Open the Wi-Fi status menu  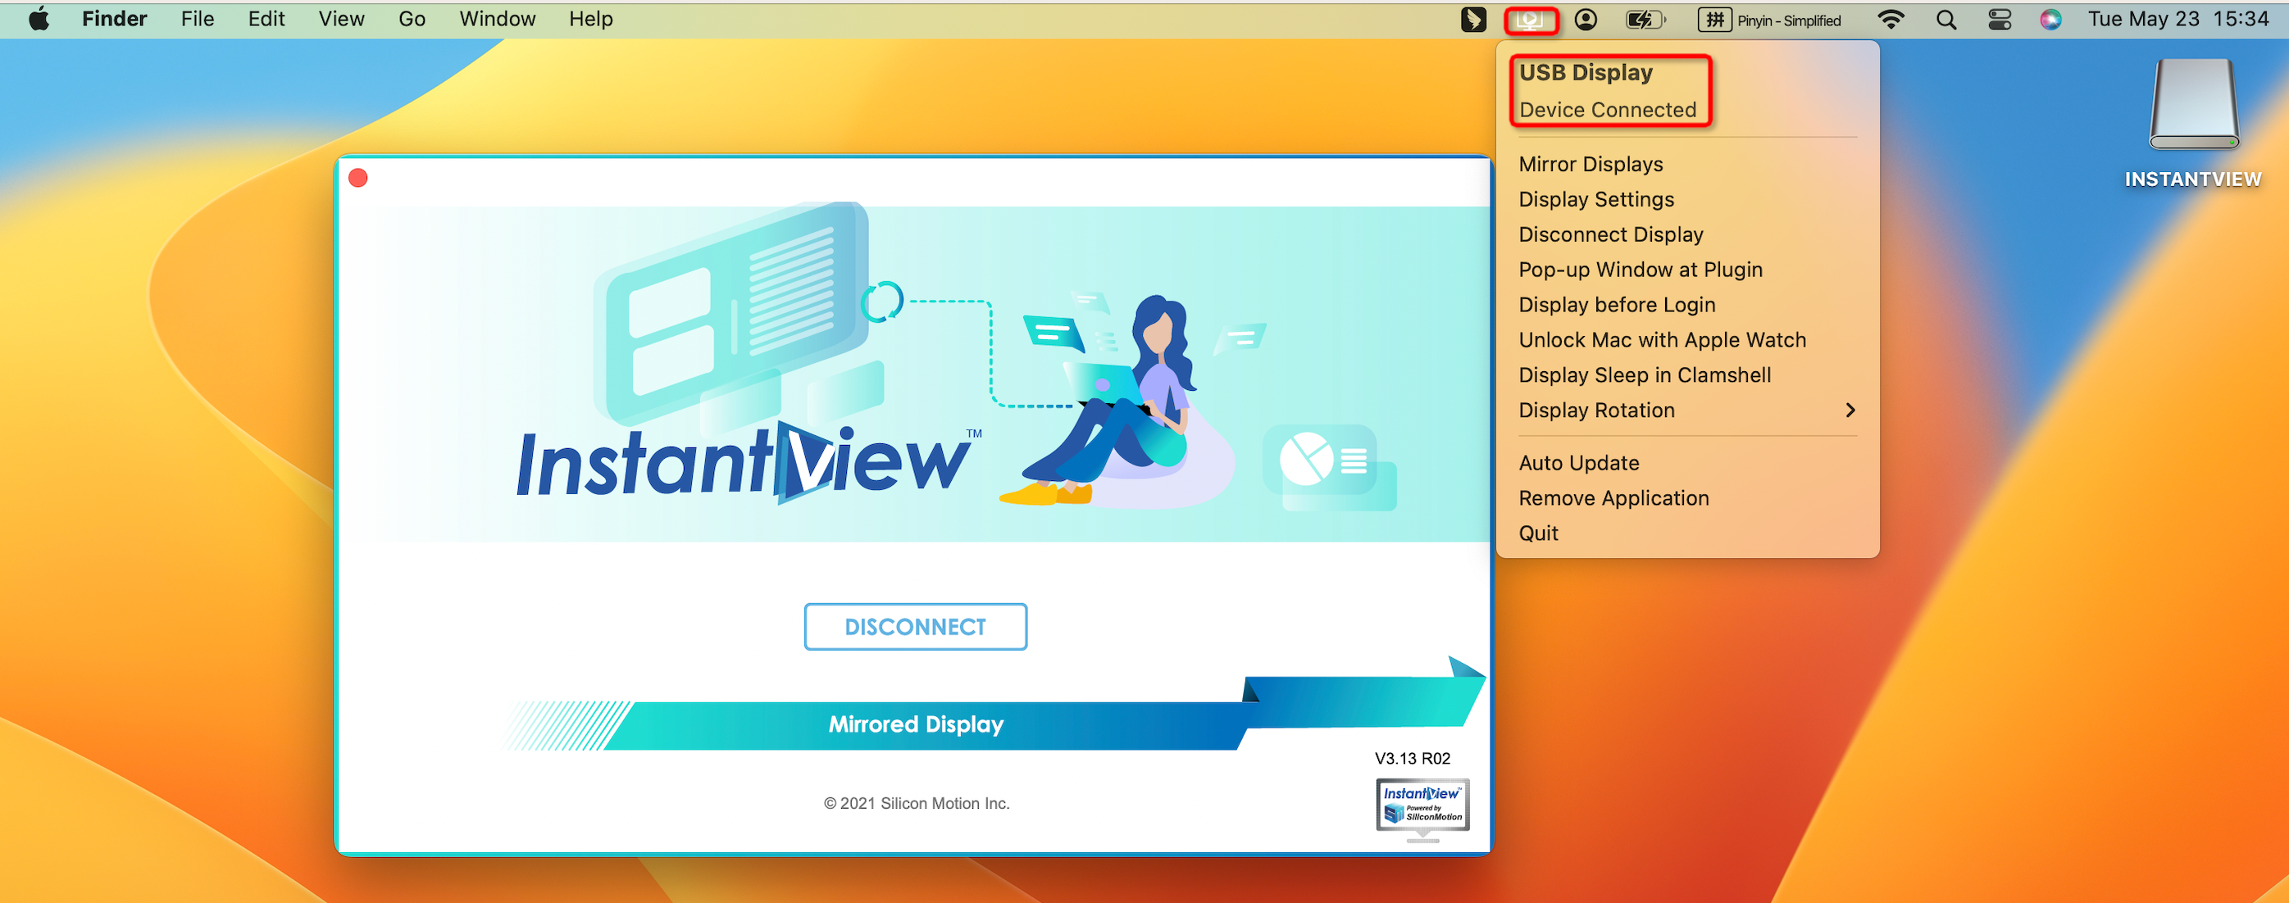click(1890, 20)
